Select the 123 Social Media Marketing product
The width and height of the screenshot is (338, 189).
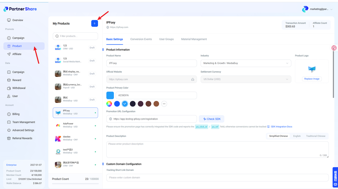[75, 60]
